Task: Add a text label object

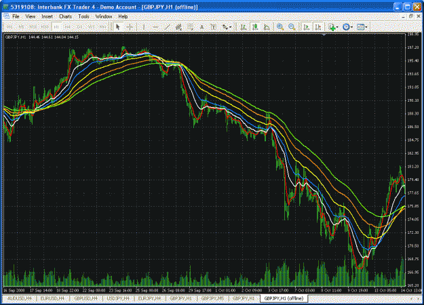Action: point(213,27)
